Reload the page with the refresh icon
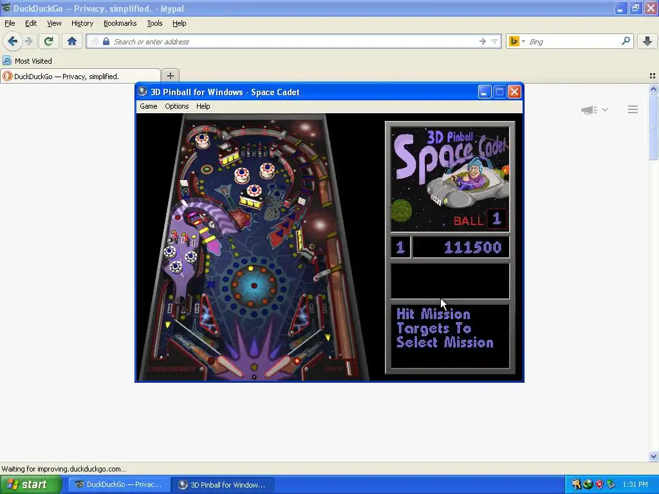 [48, 41]
